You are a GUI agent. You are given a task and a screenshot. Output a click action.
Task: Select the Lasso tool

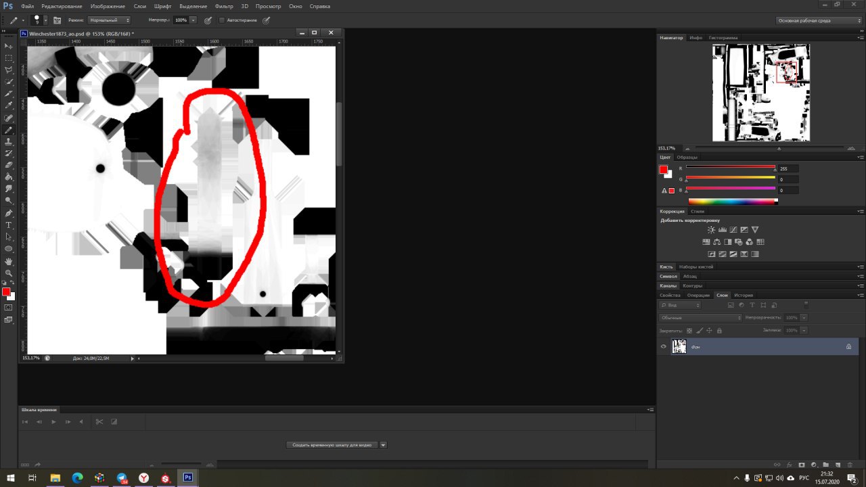tap(9, 70)
